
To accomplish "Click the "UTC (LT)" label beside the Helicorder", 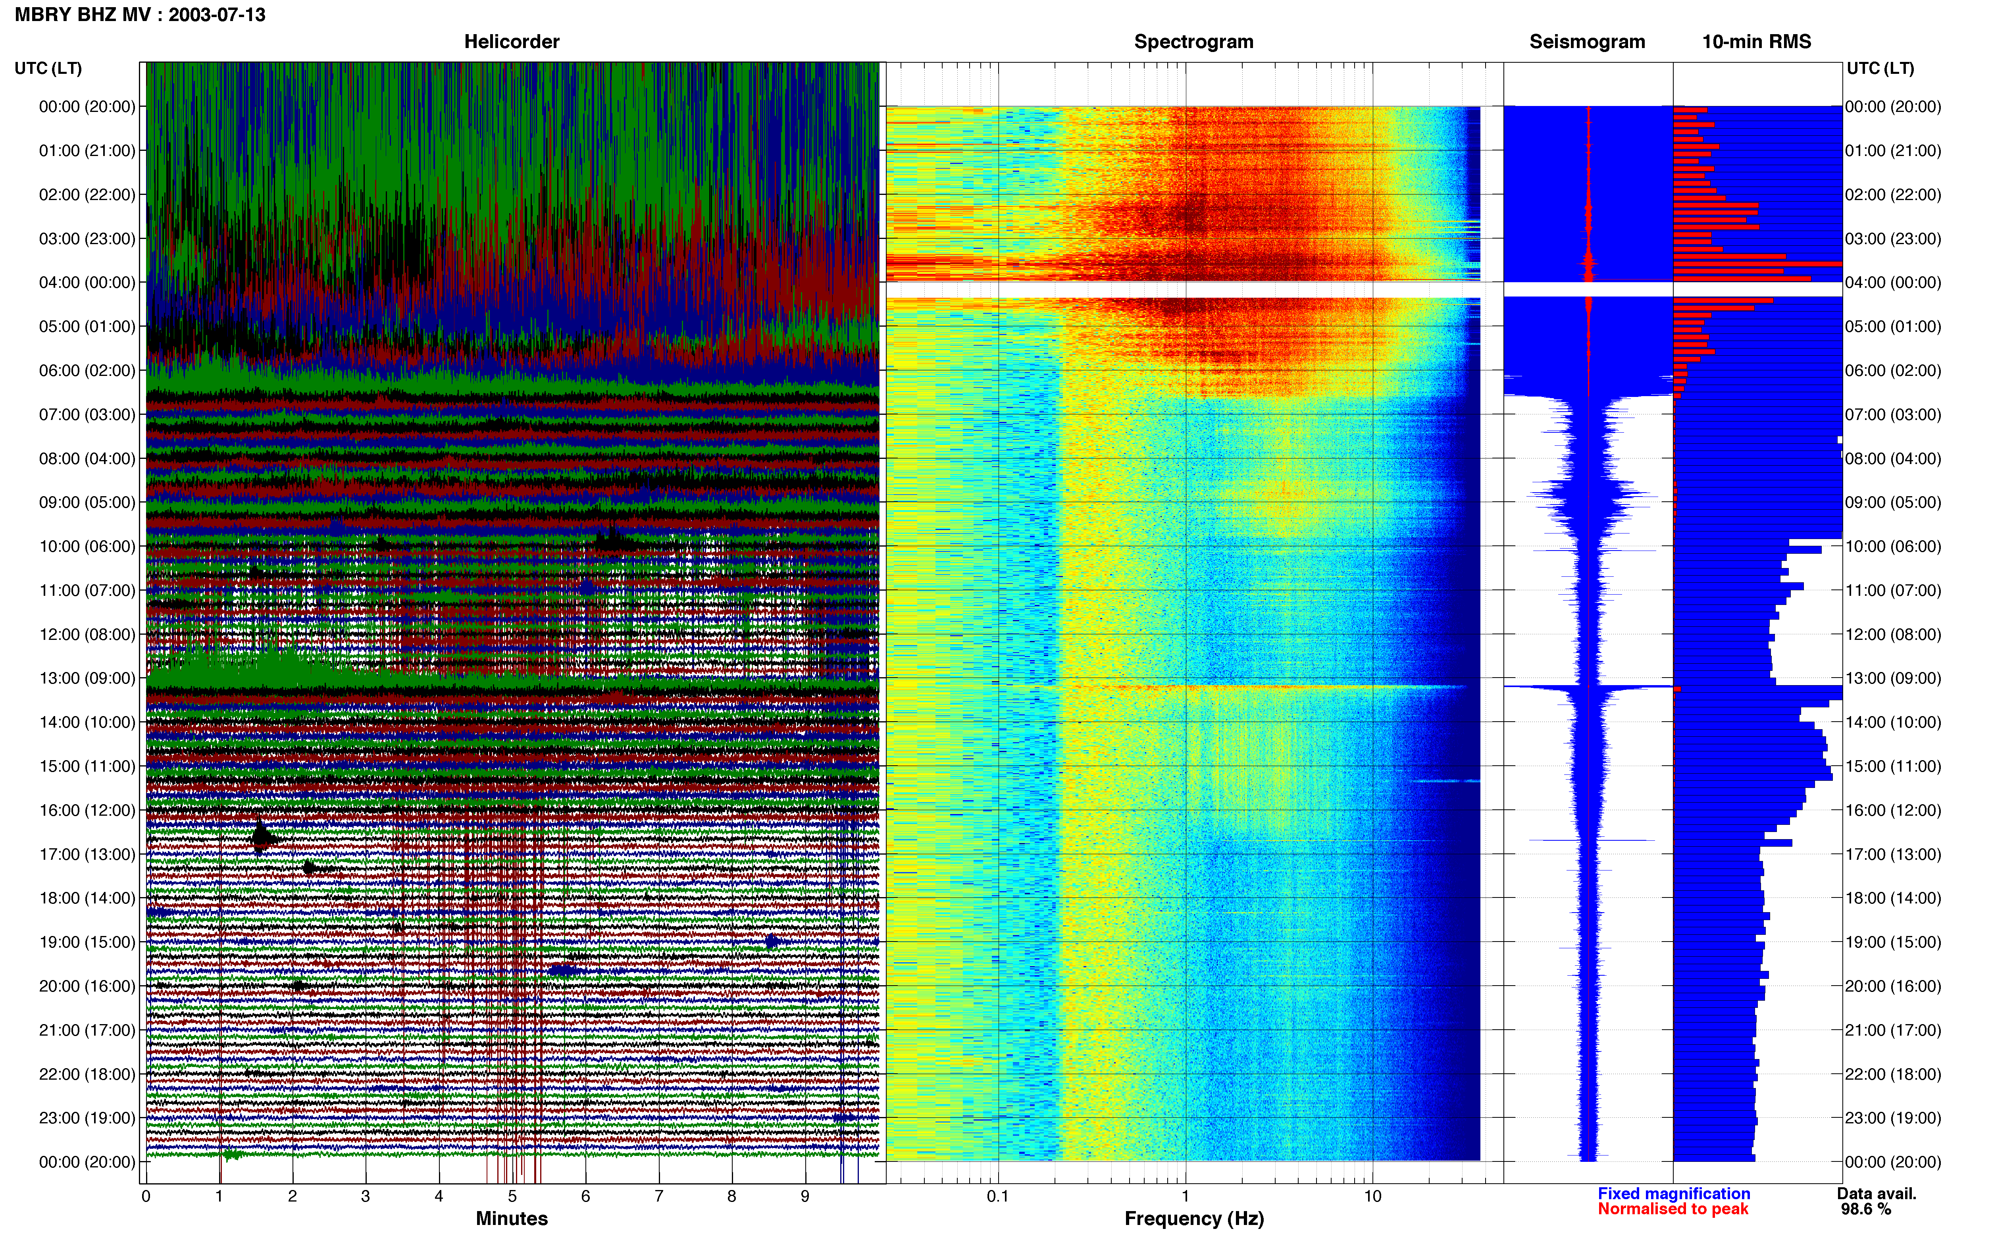I will pyautogui.click(x=48, y=68).
